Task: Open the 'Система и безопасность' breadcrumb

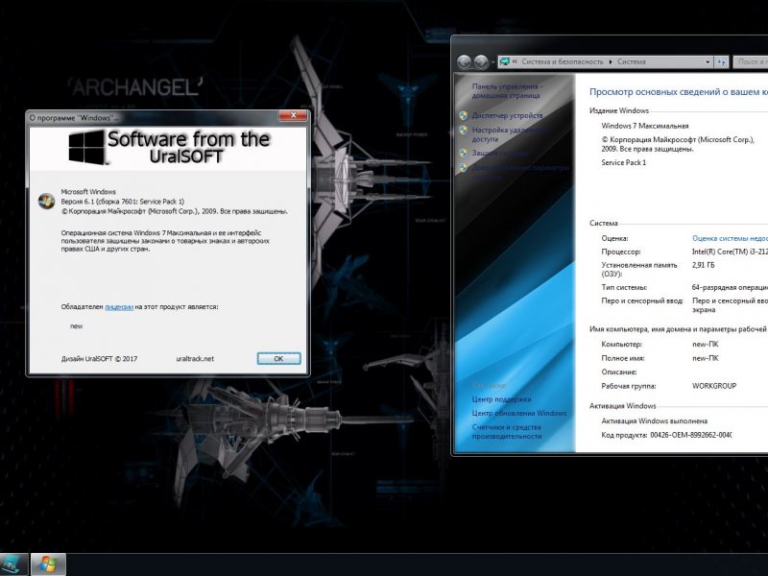Action: tap(563, 62)
